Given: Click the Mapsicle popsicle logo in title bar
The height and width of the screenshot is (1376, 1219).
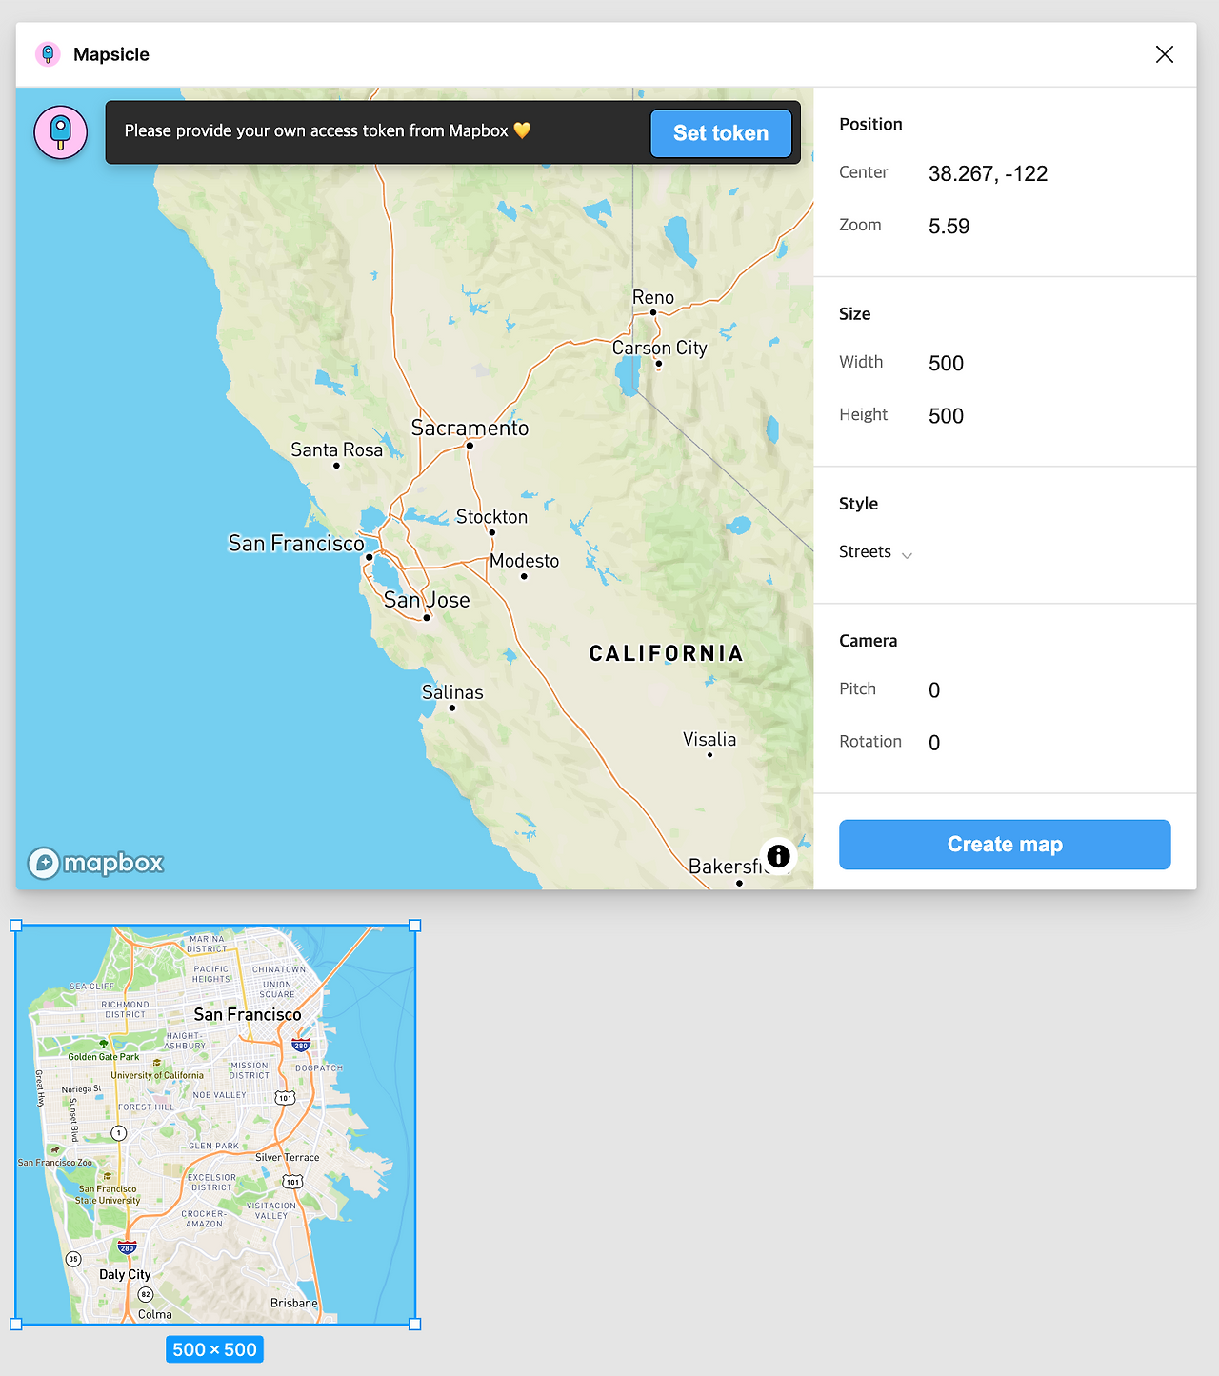Looking at the screenshot, I should 48,54.
